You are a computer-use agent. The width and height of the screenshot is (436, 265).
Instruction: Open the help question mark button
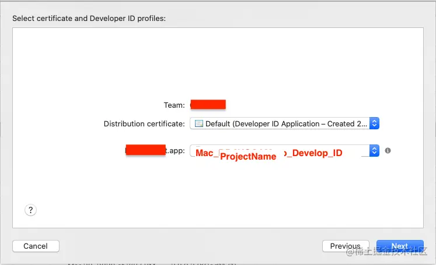[30, 210]
